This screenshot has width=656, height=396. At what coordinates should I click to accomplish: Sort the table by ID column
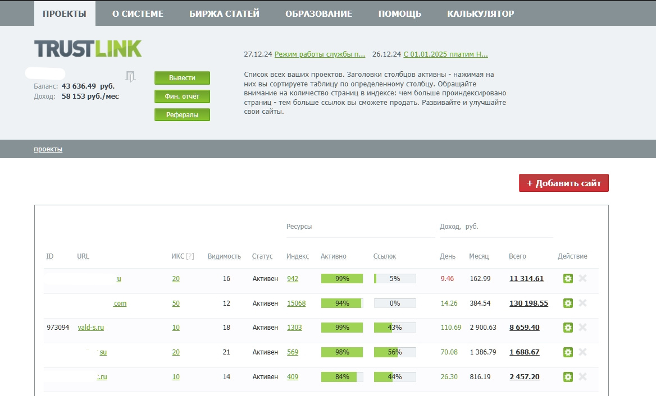coord(50,256)
